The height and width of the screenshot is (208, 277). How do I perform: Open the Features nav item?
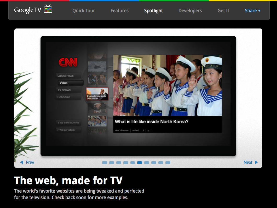click(119, 11)
